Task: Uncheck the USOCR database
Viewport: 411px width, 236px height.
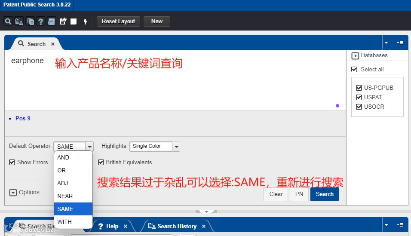Action: [x=359, y=107]
